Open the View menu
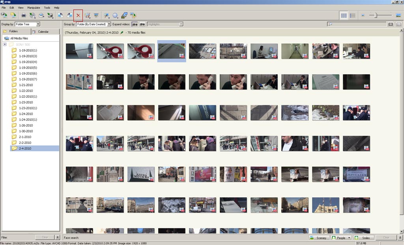The height and width of the screenshot is (245, 404). coord(21,8)
